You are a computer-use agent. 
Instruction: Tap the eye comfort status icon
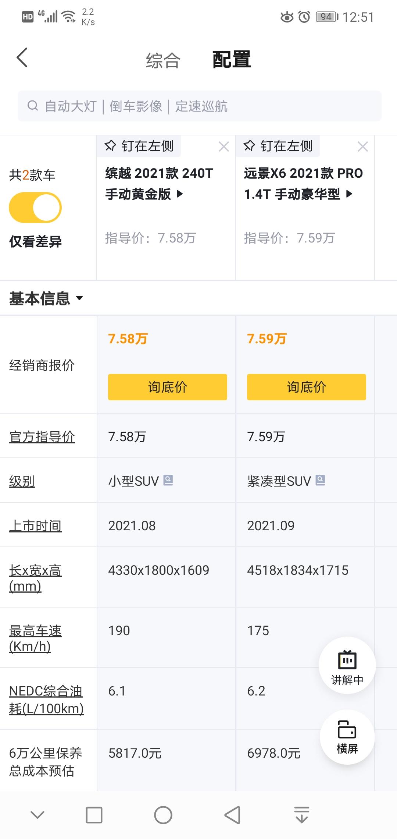tap(287, 17)
